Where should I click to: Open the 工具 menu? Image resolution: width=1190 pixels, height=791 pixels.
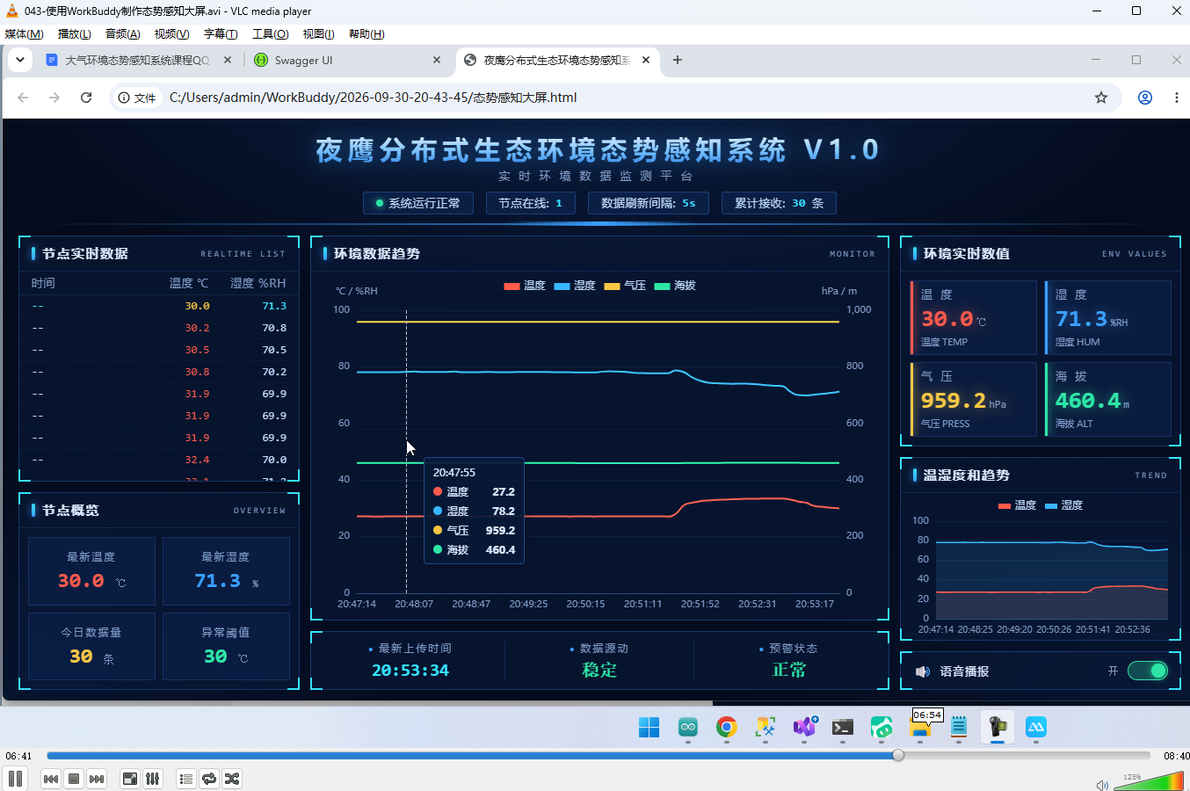click(x=270, y=34)
